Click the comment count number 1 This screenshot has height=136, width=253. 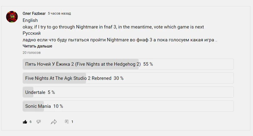click(x=72, y=122)
